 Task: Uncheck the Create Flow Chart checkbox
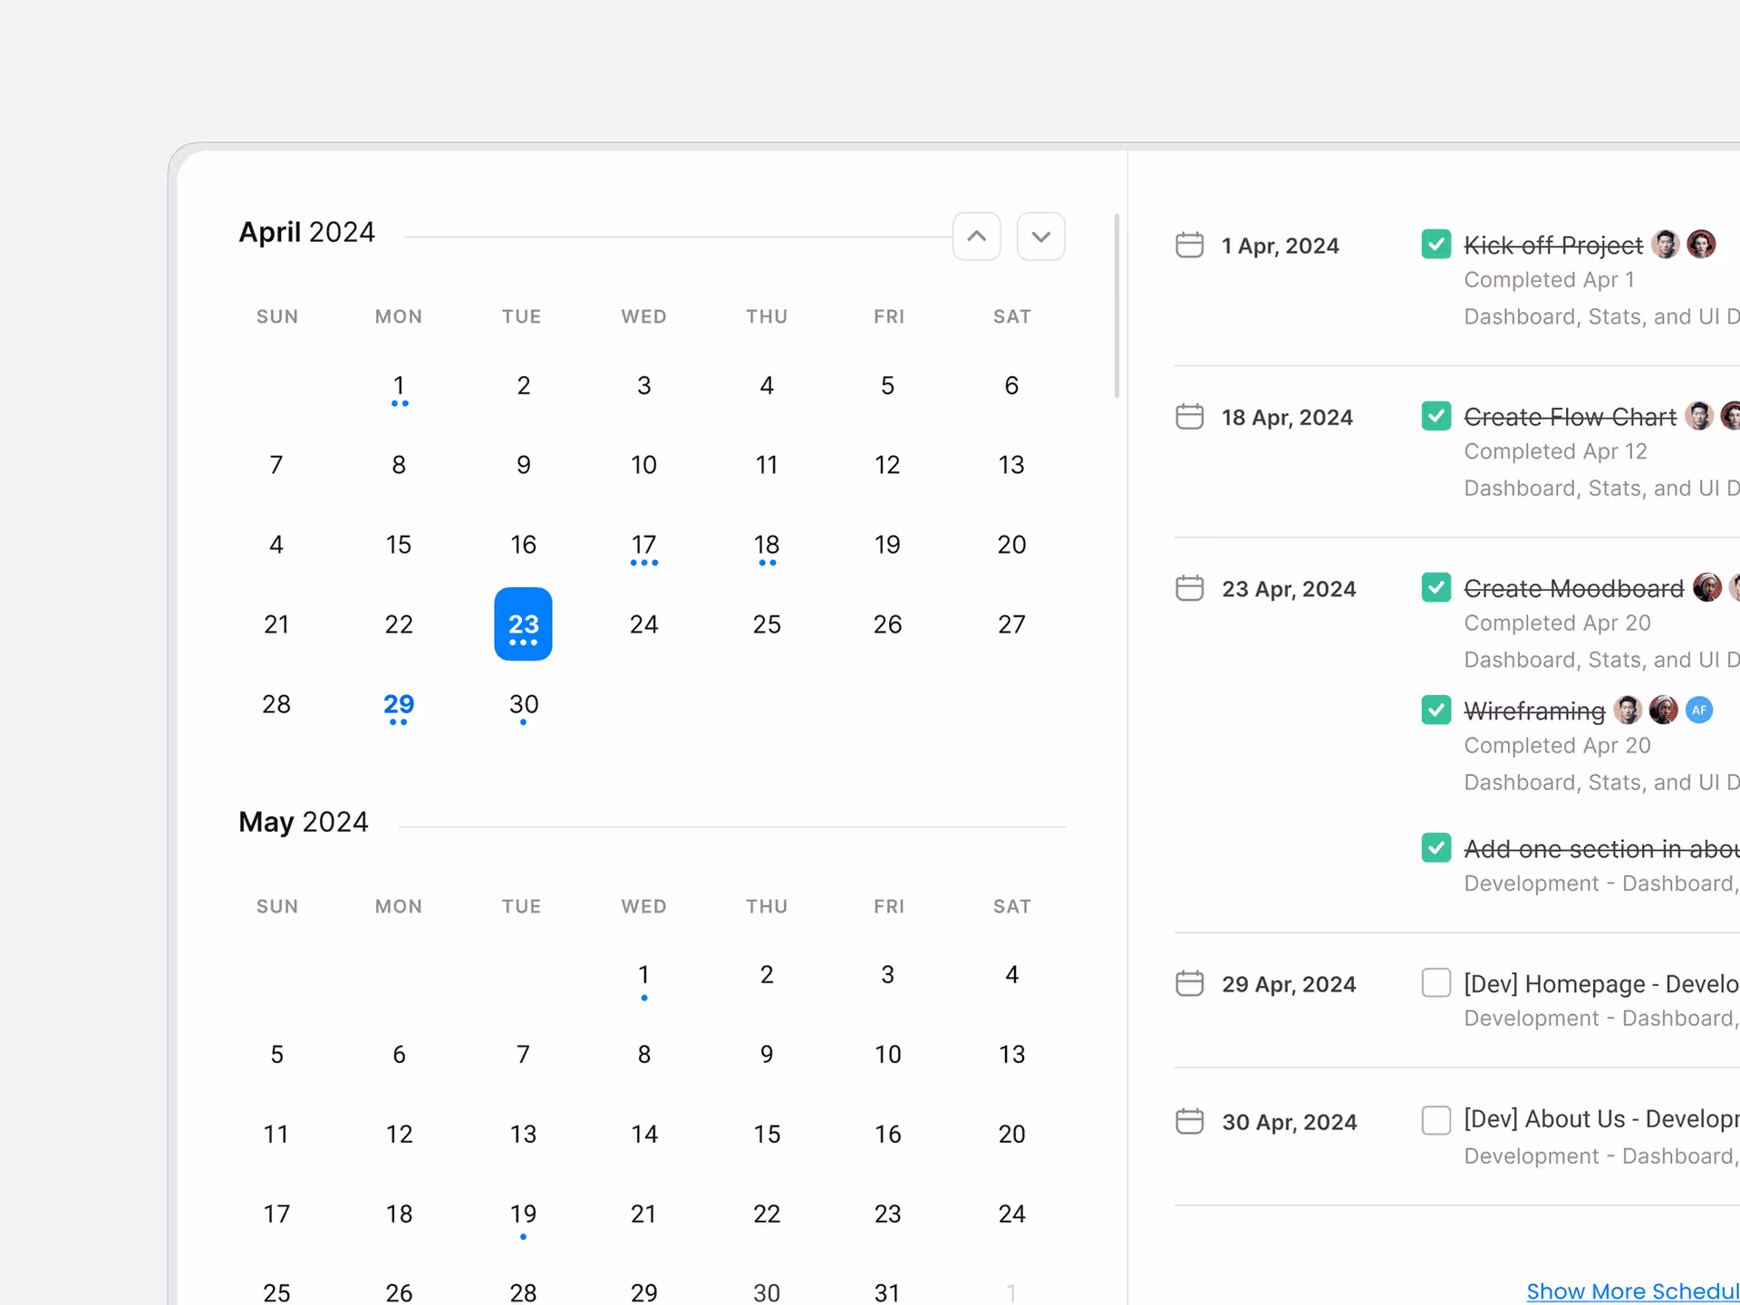pyautogui.click(x=1435, y=415)
